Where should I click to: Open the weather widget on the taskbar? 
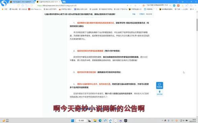(x=6, y=121)
